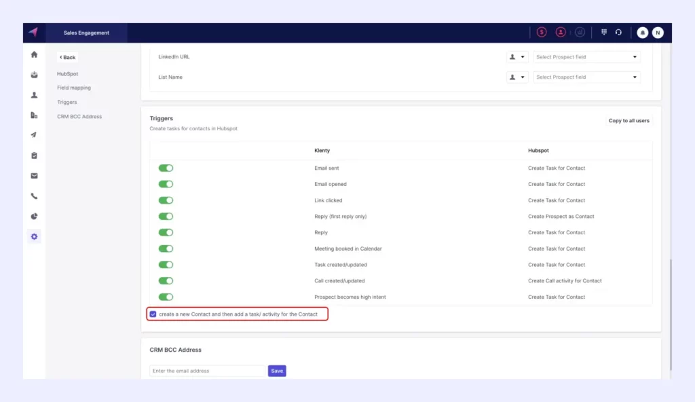This screenshot has height=402, width=695.
Task: Click the CRM BCC Address section heading
Action: [176, 350]
